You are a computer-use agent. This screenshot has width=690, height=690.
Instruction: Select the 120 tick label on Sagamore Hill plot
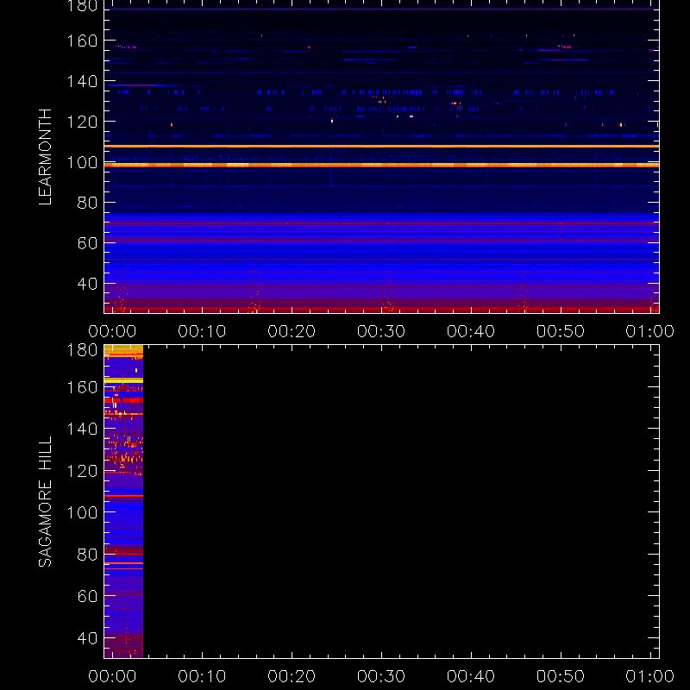coord(82,471)
